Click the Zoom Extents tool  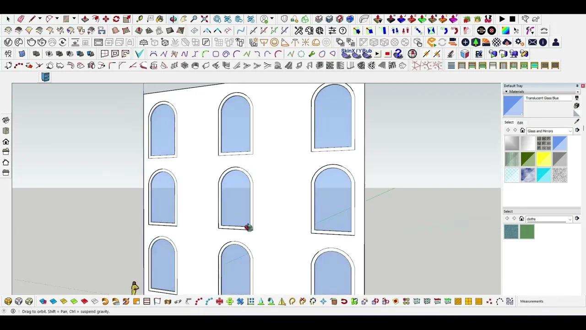click(204, 19)
